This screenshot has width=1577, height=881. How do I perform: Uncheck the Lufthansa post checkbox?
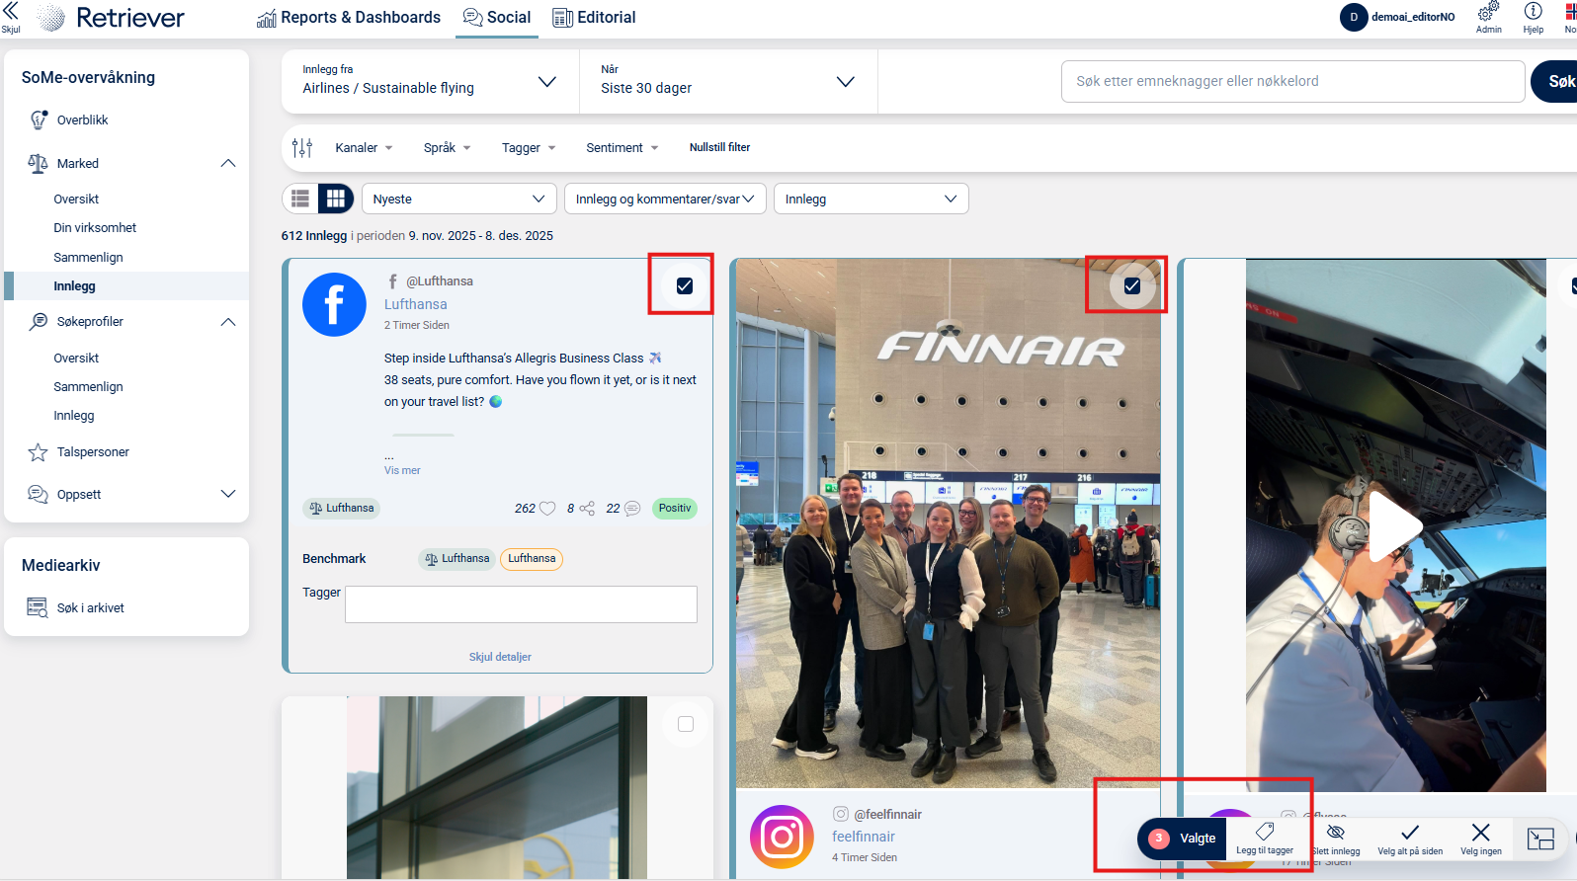click(x=685, y=285)
